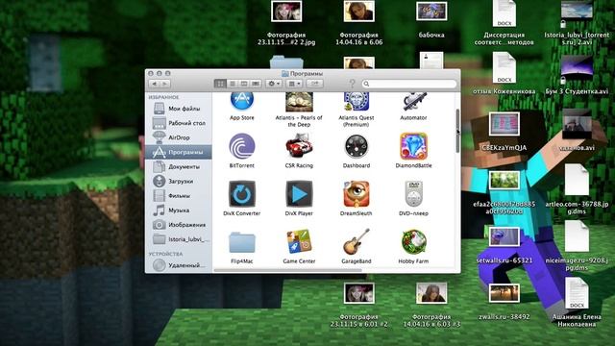Select отзыв Кожевникова docx on desktop
Viewport: 615px width, 346px height.
[504, 68]
